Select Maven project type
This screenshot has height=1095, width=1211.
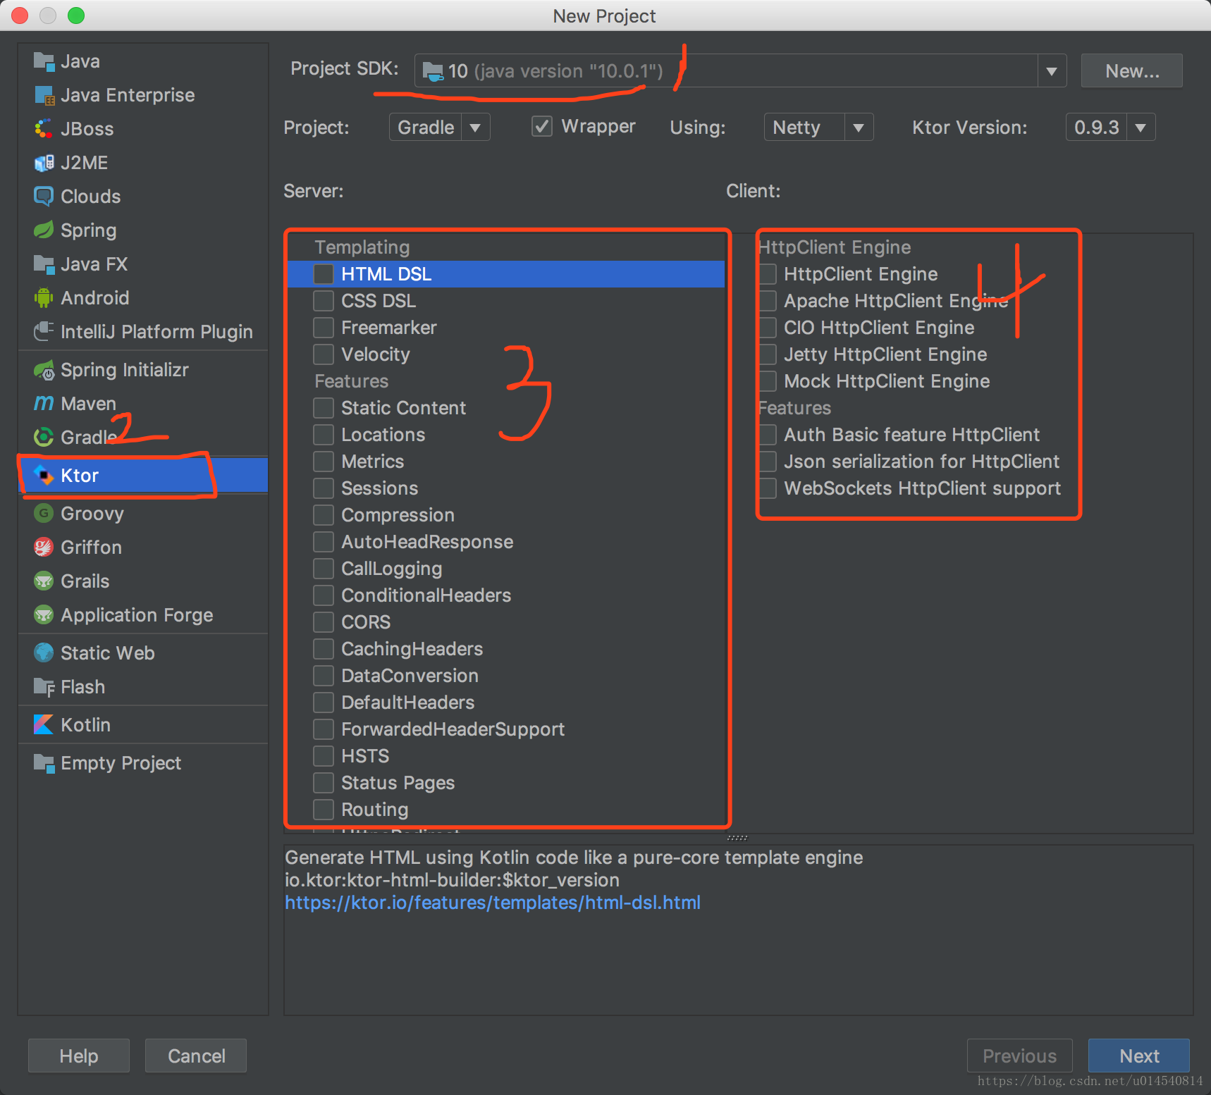pos(143,404)
